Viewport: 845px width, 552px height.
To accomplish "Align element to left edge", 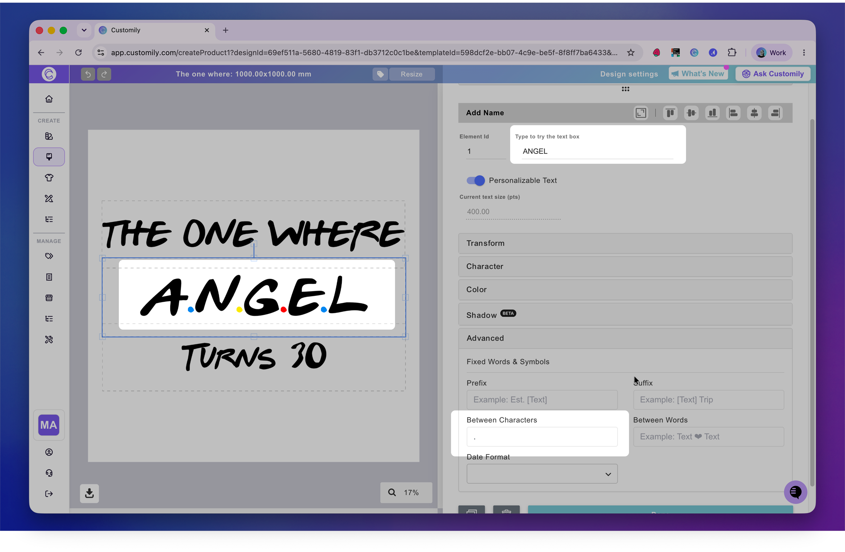I will (733, 113).
